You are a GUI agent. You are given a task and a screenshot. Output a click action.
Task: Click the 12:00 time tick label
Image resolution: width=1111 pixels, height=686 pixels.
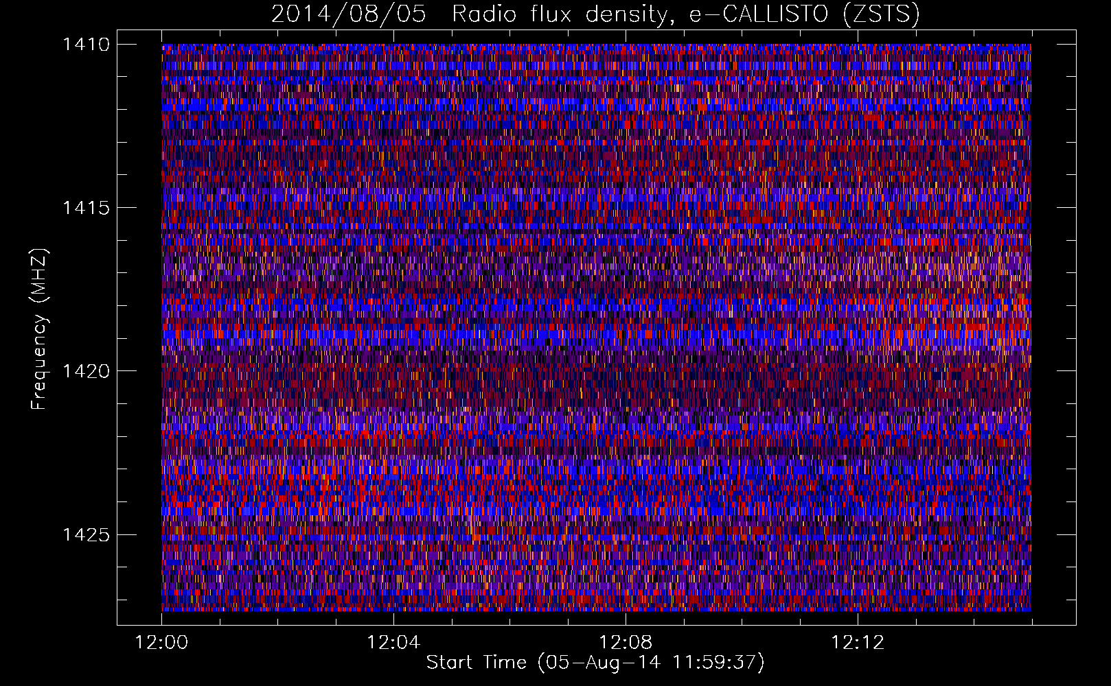[161, 643]
